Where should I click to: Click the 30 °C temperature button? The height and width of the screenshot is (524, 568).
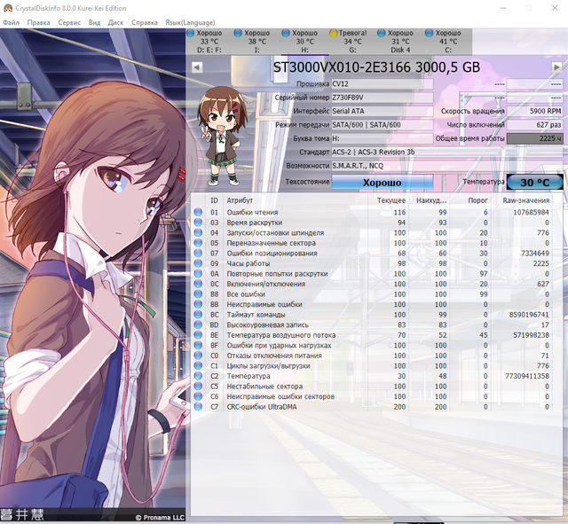[534, 183]
